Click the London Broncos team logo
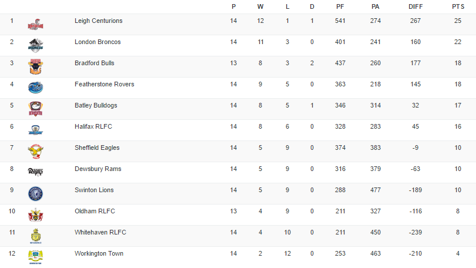Screen dimensions: 476x268 coord(36,46)
